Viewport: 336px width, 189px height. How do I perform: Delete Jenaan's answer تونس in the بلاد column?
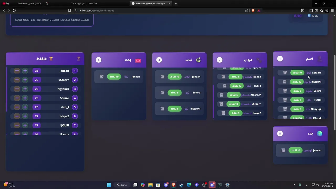point(283,150)
